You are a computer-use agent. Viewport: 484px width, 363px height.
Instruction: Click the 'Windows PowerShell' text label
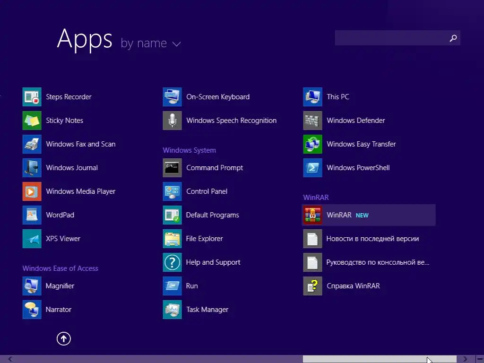pyautogui.click(x=358, y=168)
